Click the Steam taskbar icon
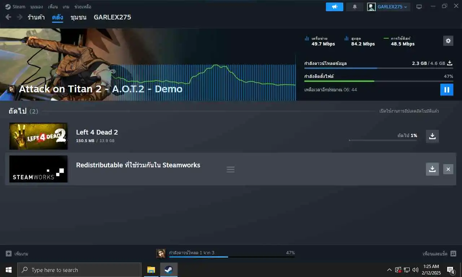 click(x=169, y=270)
